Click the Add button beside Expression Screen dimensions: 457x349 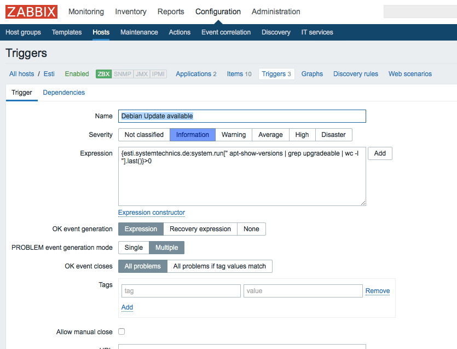380,153
